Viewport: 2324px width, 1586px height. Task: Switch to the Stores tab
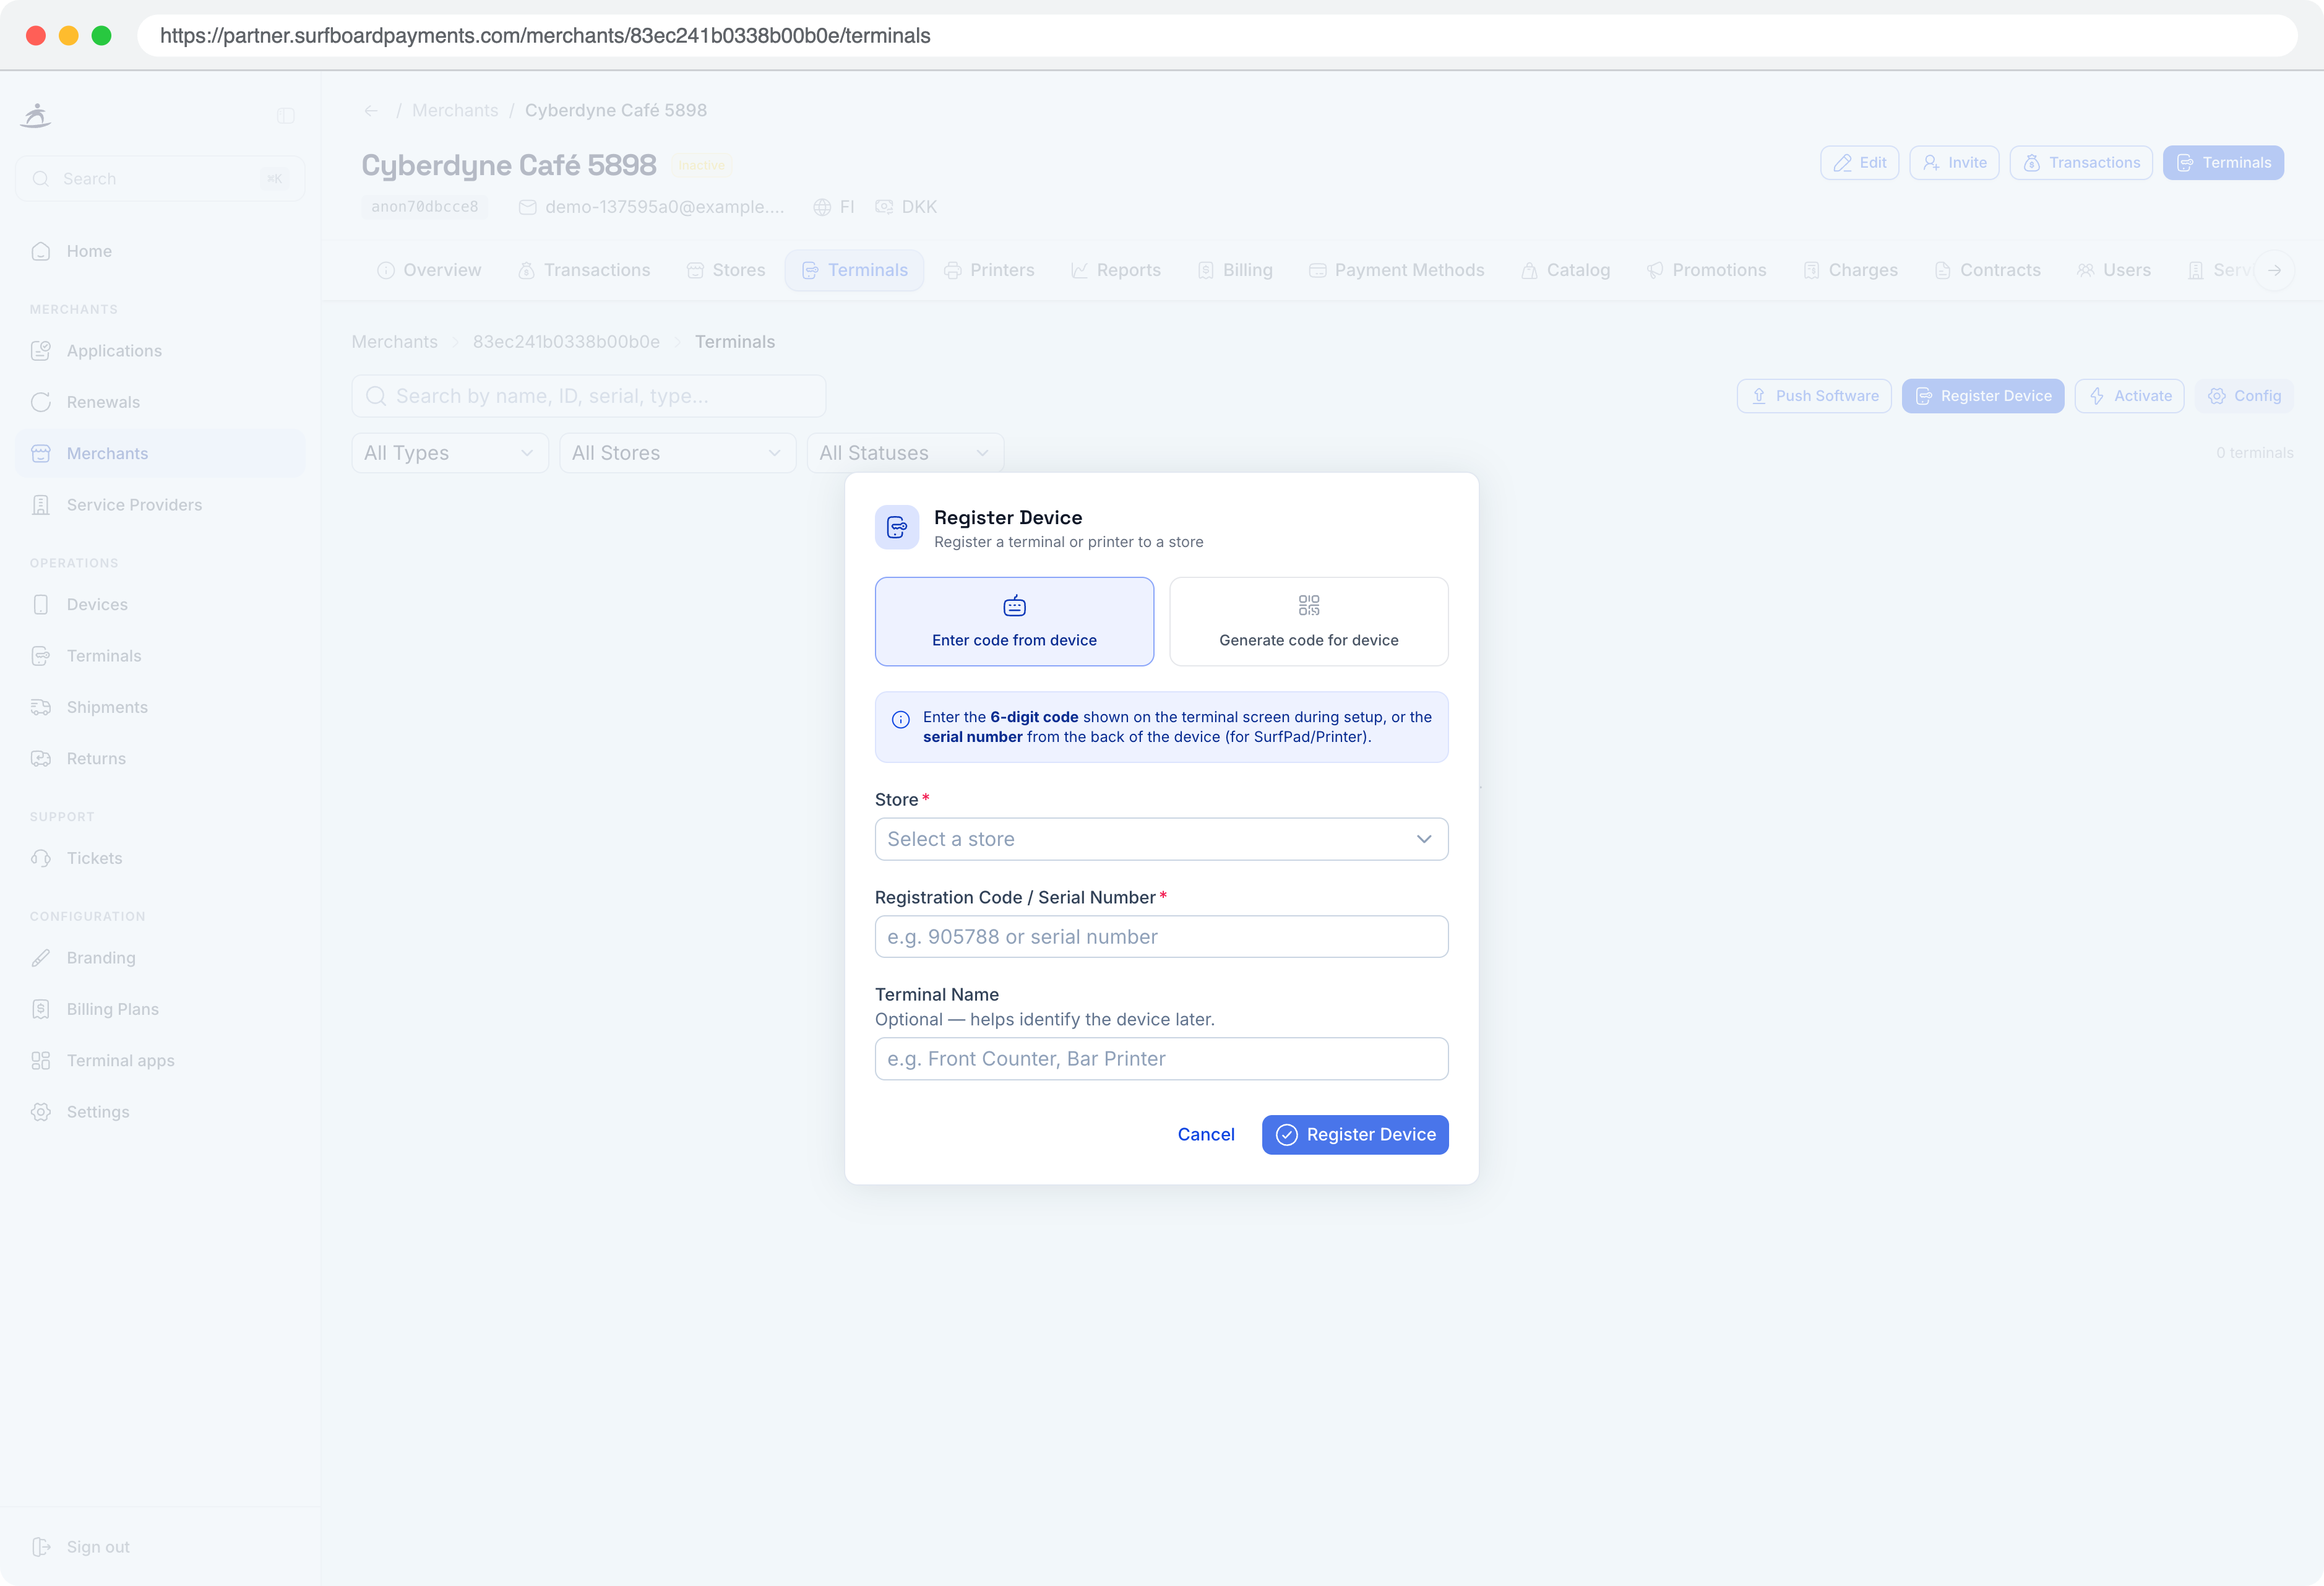click(x=726, y=270)
